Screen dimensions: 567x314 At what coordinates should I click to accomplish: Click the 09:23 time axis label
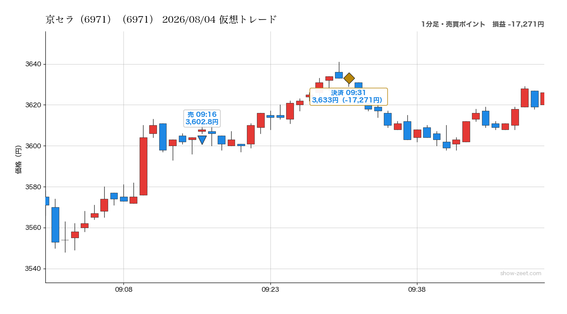coord(270,289)
